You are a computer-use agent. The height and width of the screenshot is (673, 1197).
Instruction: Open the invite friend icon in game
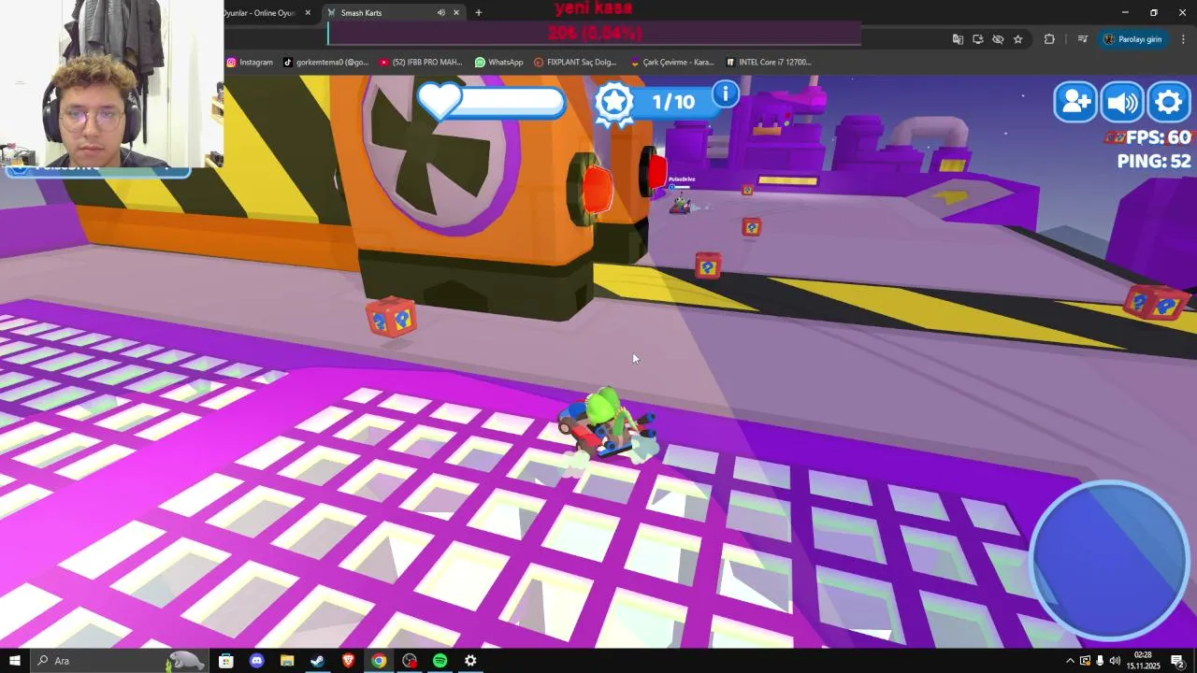[1075, 102]
